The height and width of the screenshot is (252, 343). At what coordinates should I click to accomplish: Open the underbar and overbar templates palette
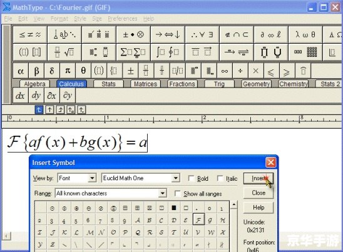(202, 52)
